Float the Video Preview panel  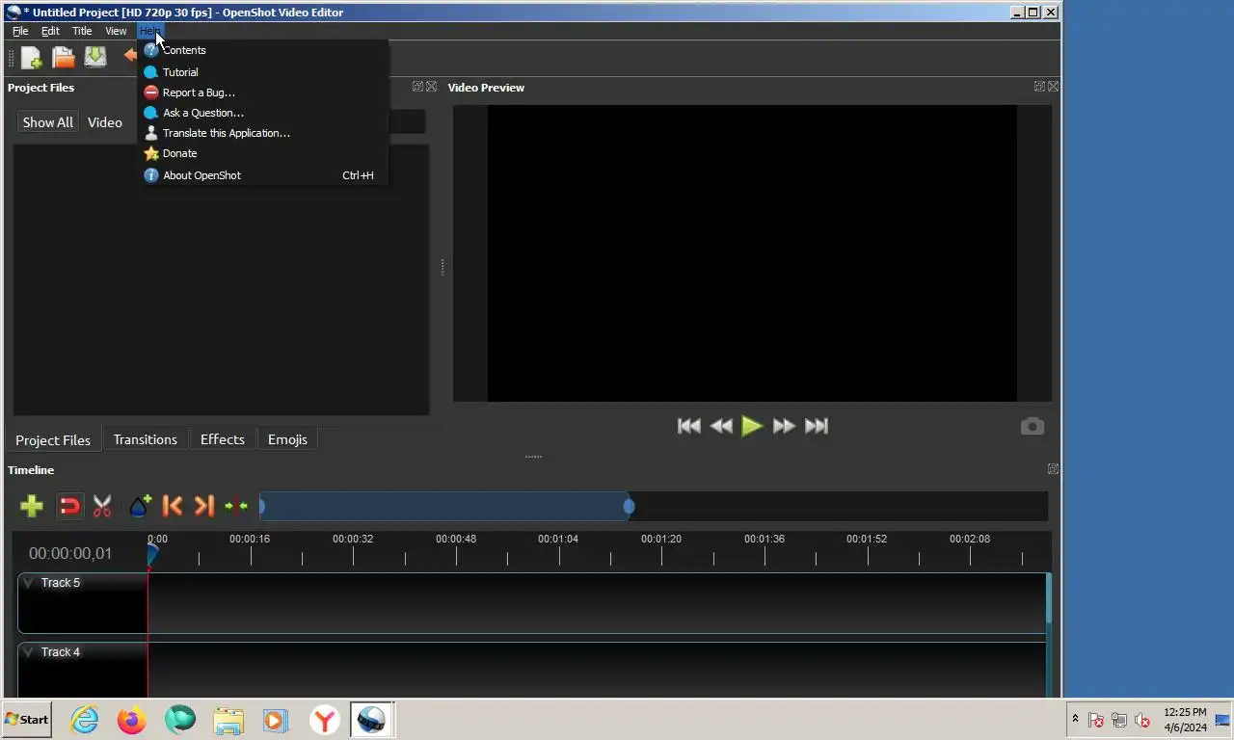pos(1039,87)
